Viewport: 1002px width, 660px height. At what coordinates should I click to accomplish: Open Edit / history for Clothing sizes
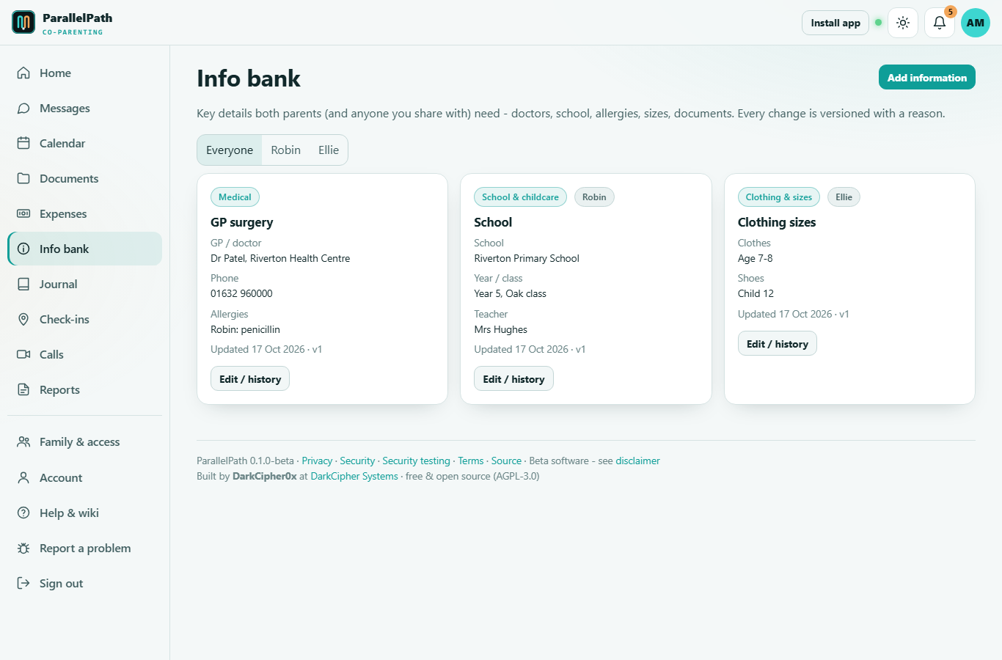tap(778, 344)
